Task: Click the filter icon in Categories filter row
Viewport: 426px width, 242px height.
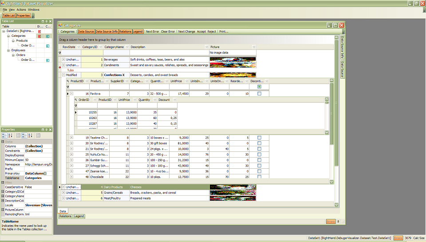Action: [x=60, y=53]
